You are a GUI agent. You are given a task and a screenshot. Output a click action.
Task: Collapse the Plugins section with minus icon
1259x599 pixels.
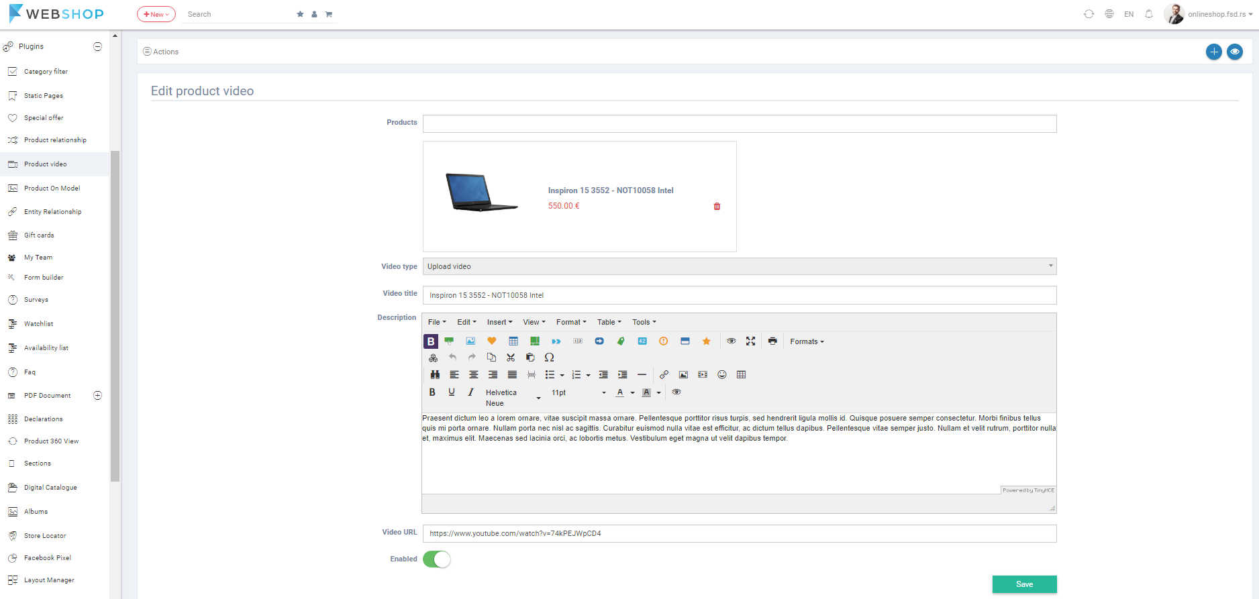coord(97,46)
